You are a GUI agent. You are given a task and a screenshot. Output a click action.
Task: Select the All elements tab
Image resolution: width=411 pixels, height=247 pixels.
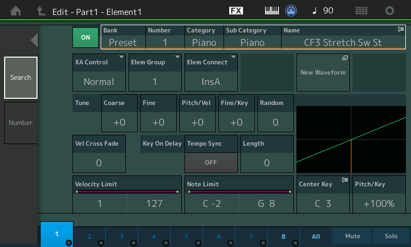coord(315,236)
